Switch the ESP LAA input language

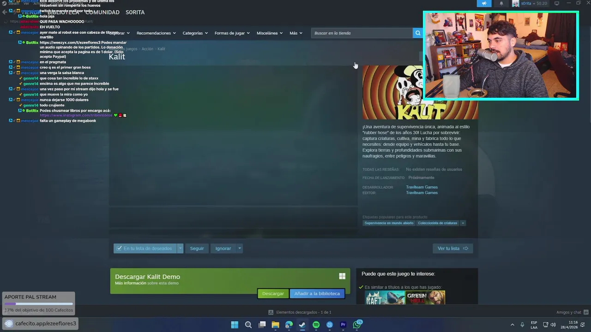pos(534,325)
